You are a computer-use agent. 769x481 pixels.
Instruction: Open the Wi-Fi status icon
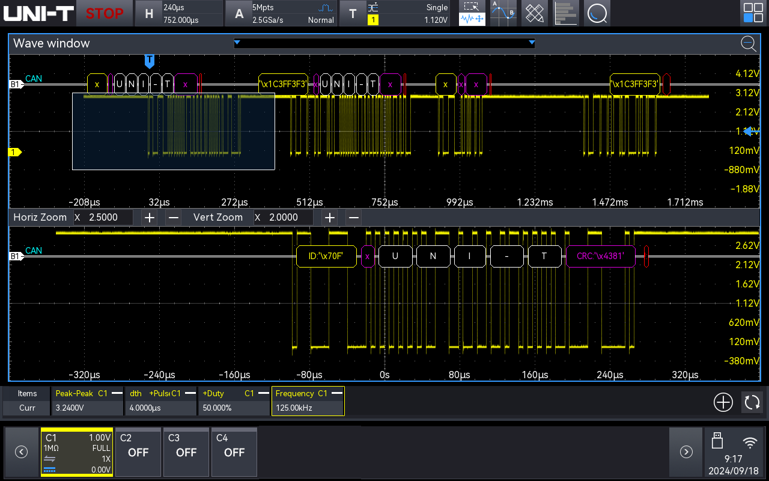(x=750, y=443)
